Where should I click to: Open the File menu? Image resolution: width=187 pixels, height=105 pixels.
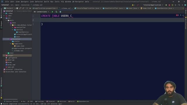click(x=7, y=2)
